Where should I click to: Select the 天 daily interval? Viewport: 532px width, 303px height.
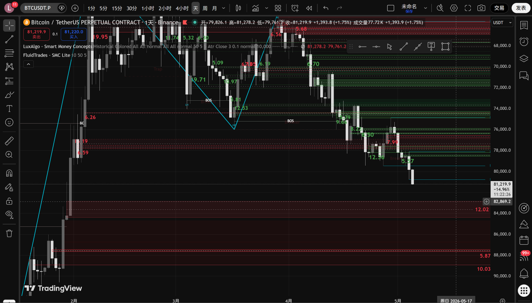click(196, 8)
